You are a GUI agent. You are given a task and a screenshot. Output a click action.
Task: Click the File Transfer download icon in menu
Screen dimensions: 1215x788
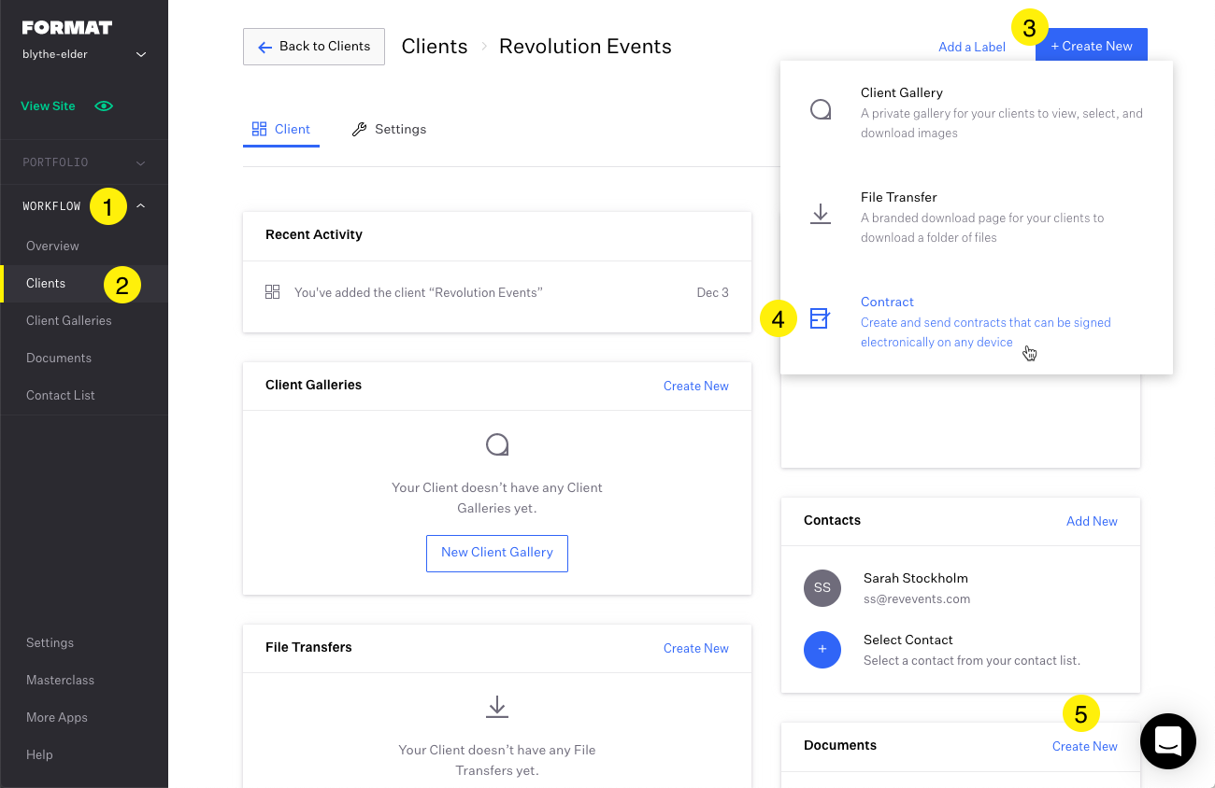(x=820, y=214)
